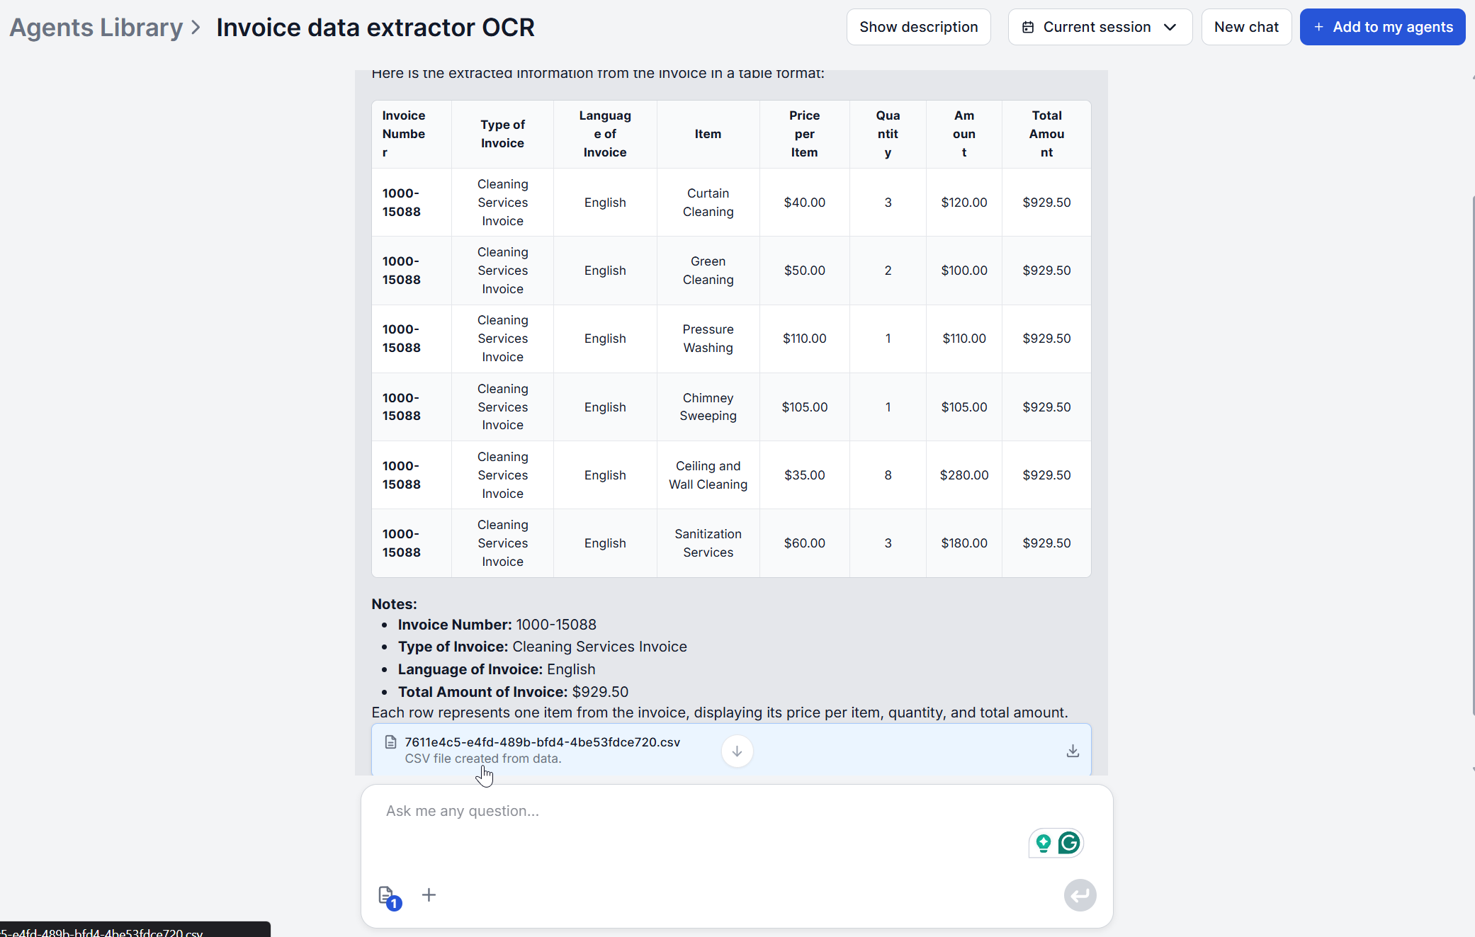This screenshot has height=937, width=1475.
Task: Click the scroll-down arrow circle button
Action: [x=737, y=751]
